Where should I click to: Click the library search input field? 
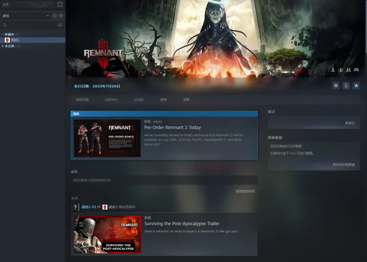32,25
